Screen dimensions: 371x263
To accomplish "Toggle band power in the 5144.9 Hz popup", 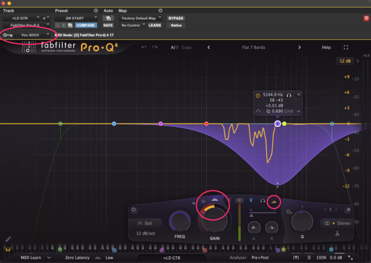I will [258, 96].
